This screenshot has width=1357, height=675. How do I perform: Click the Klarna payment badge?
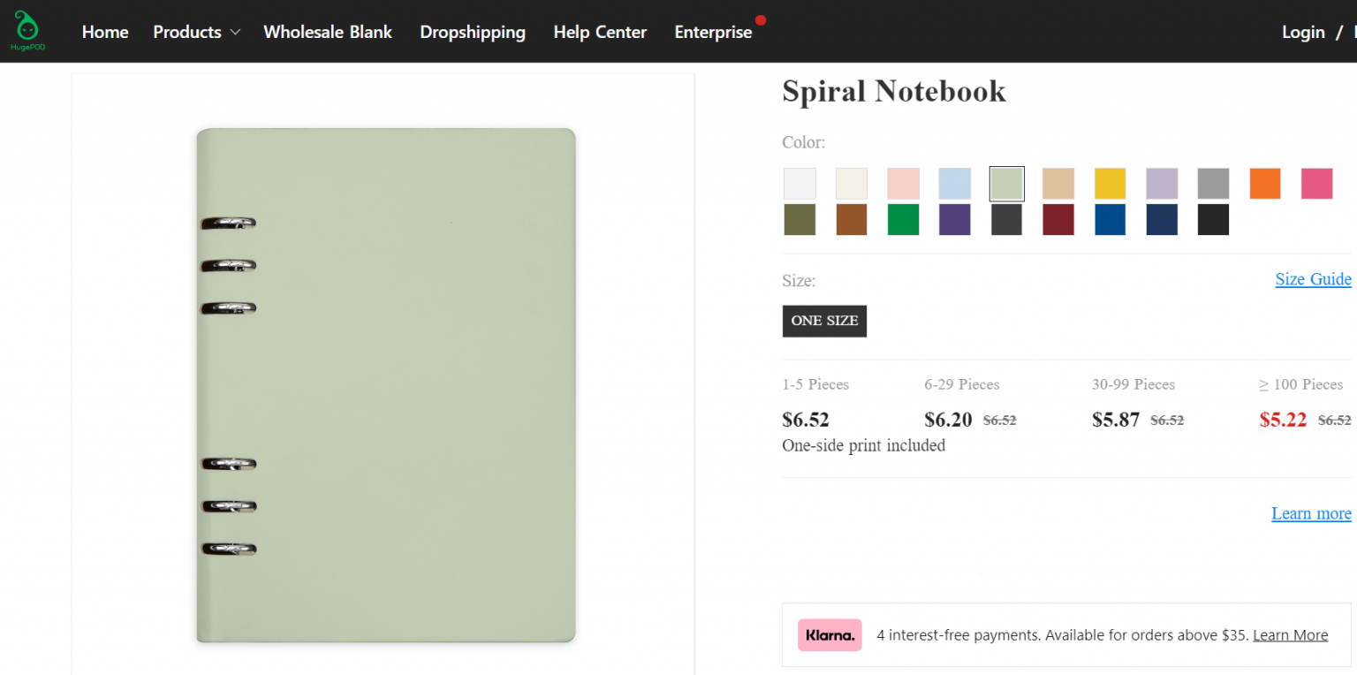pyautogui.click(x=829, y=634)
